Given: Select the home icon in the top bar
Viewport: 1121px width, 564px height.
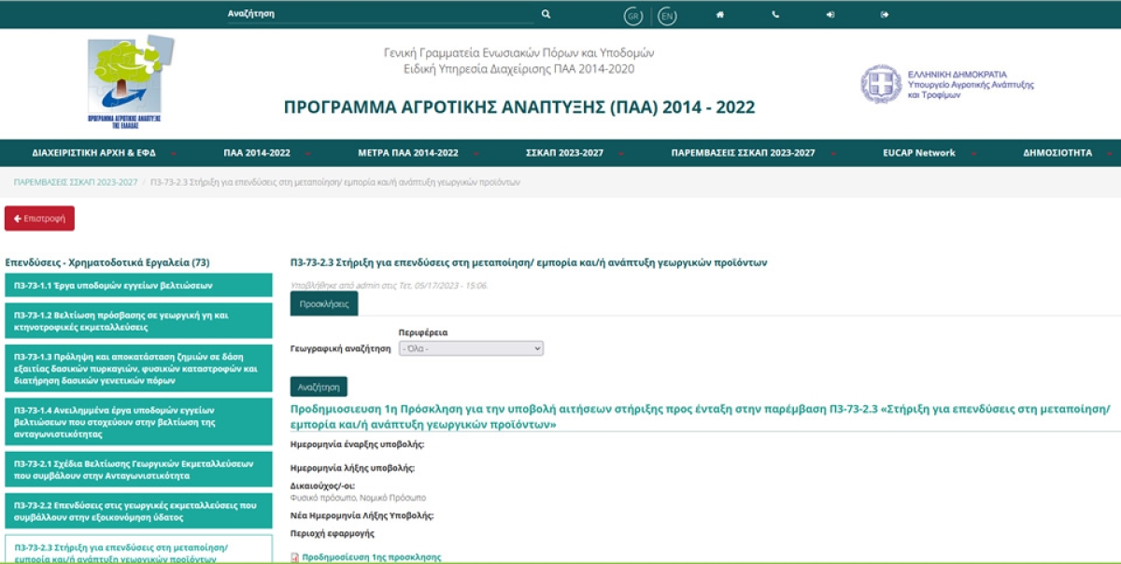Looking at the screenshot, I should (x=720, y=12).
